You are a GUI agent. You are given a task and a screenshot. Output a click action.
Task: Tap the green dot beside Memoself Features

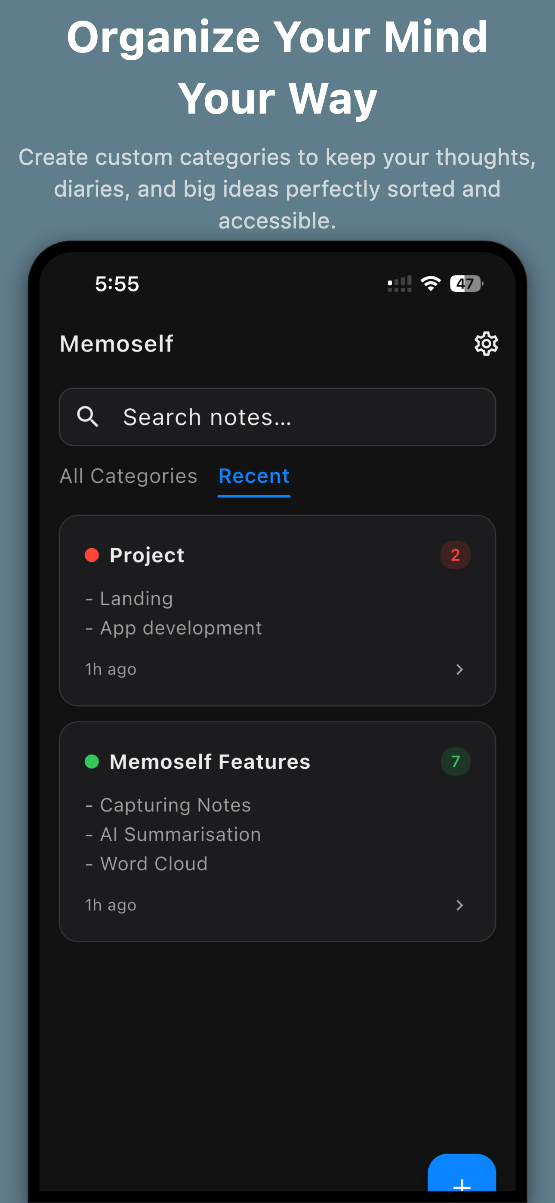(x=92, y=761)
